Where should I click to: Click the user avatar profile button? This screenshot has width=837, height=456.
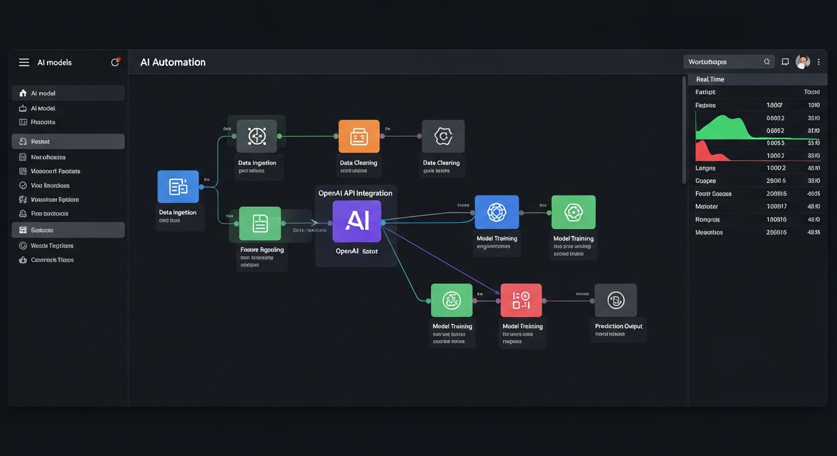(x=803, y=61)
